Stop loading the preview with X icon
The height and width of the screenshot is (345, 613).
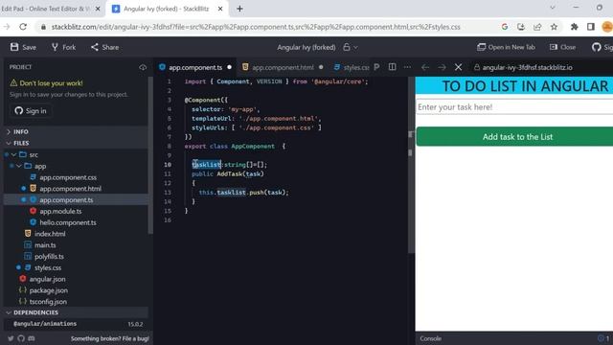click(458, 67)
